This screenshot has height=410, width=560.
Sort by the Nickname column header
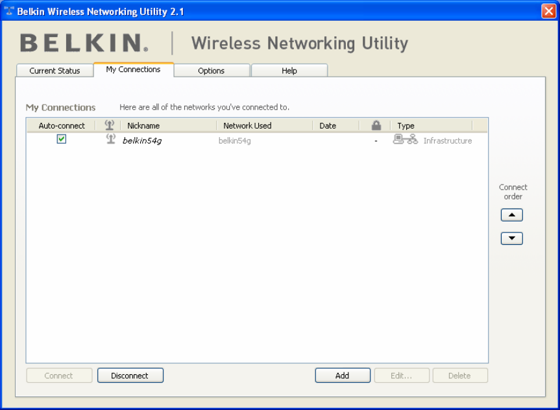point(169,125)
